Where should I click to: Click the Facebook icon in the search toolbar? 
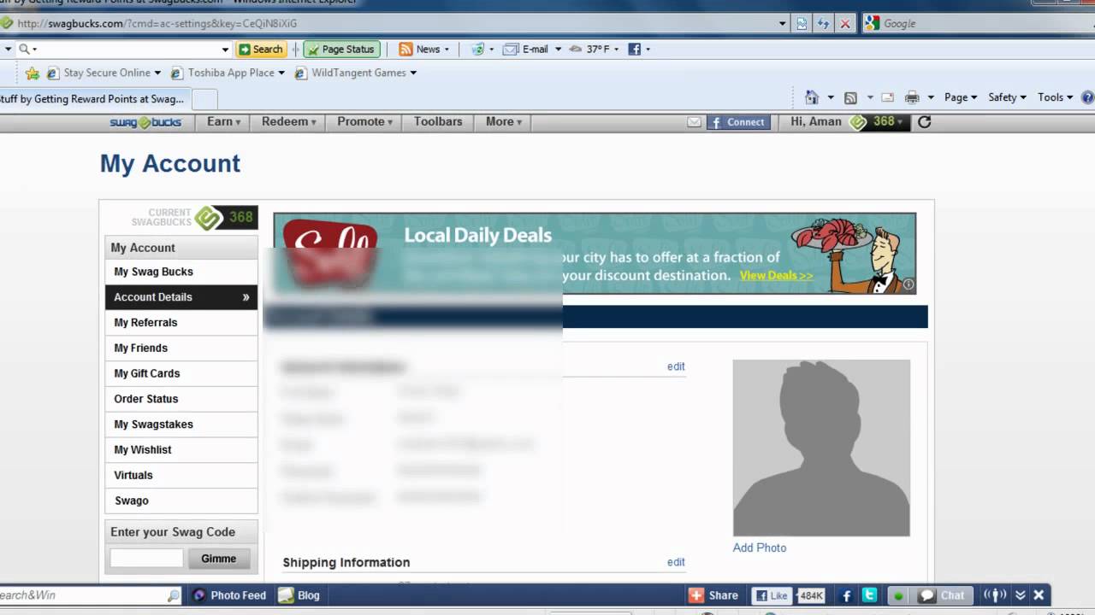click(635, 50)
